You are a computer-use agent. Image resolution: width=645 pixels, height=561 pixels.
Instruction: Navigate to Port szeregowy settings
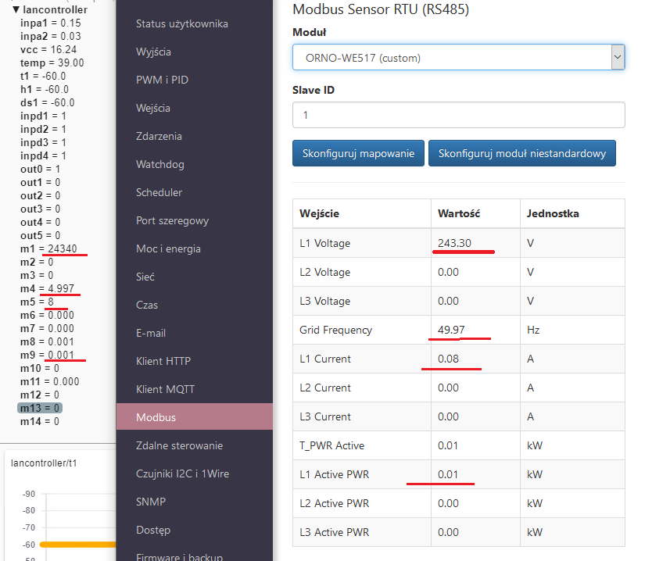click(172, 220)
